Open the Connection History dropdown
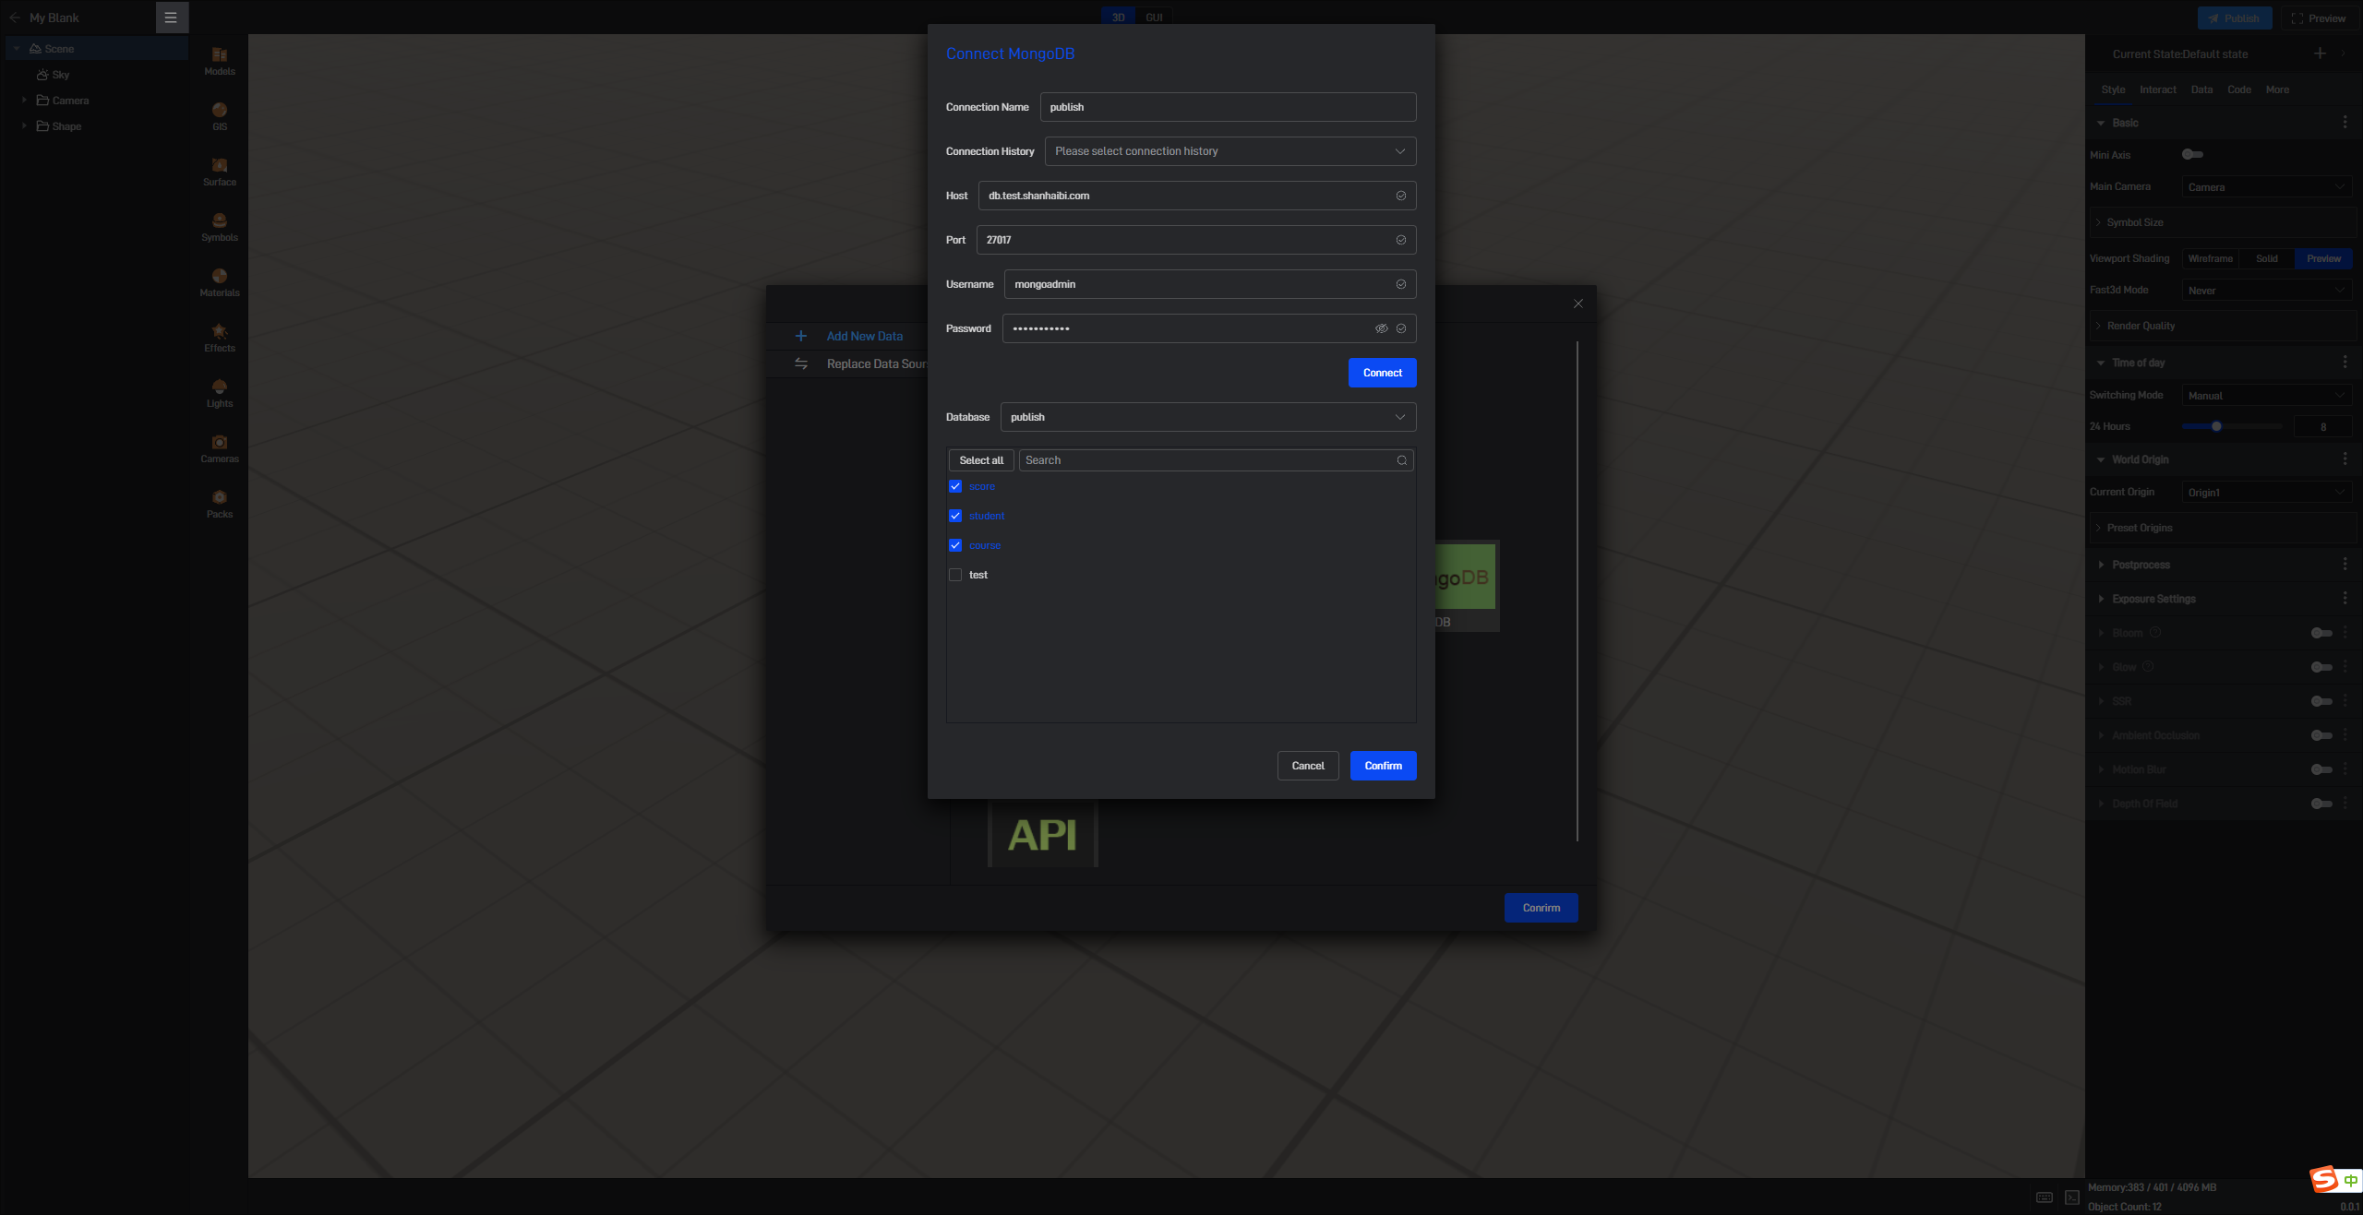This screenshot has width=2363, height=1215. (1230, 151)
